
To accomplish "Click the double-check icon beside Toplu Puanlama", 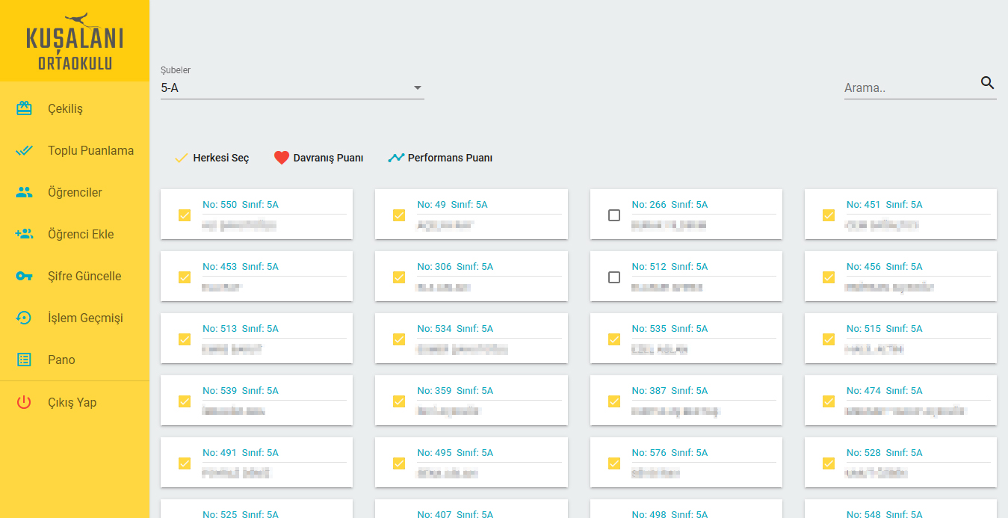I will (24, 150).
